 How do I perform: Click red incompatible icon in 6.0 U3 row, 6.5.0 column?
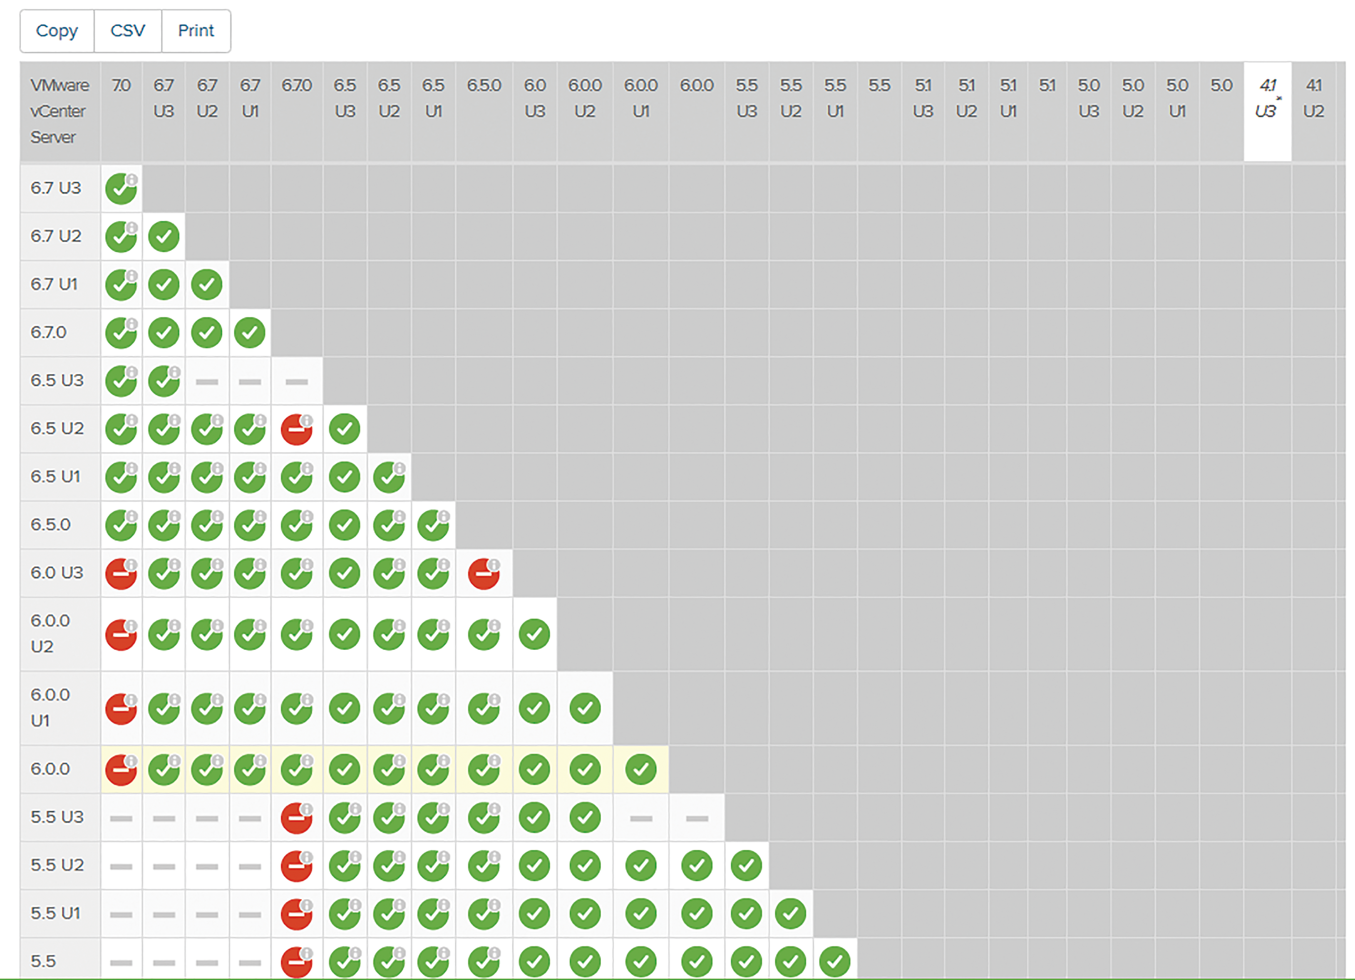[x=484, y=574]
